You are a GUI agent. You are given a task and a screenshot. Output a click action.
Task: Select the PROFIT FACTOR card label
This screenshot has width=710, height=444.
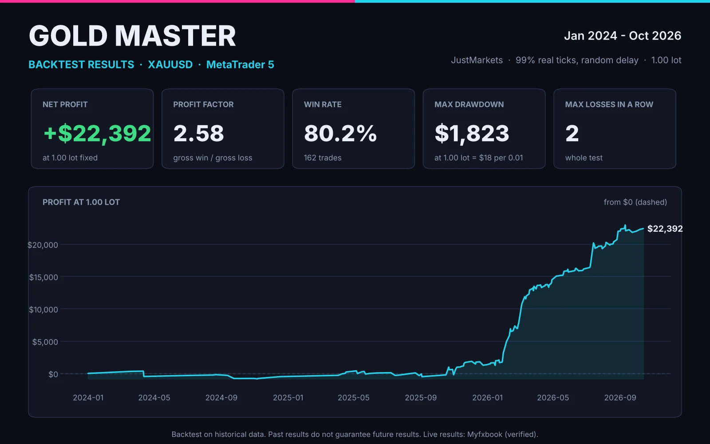(x=203, y=104)
